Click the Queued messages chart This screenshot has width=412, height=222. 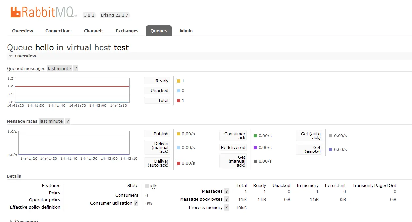72,90
